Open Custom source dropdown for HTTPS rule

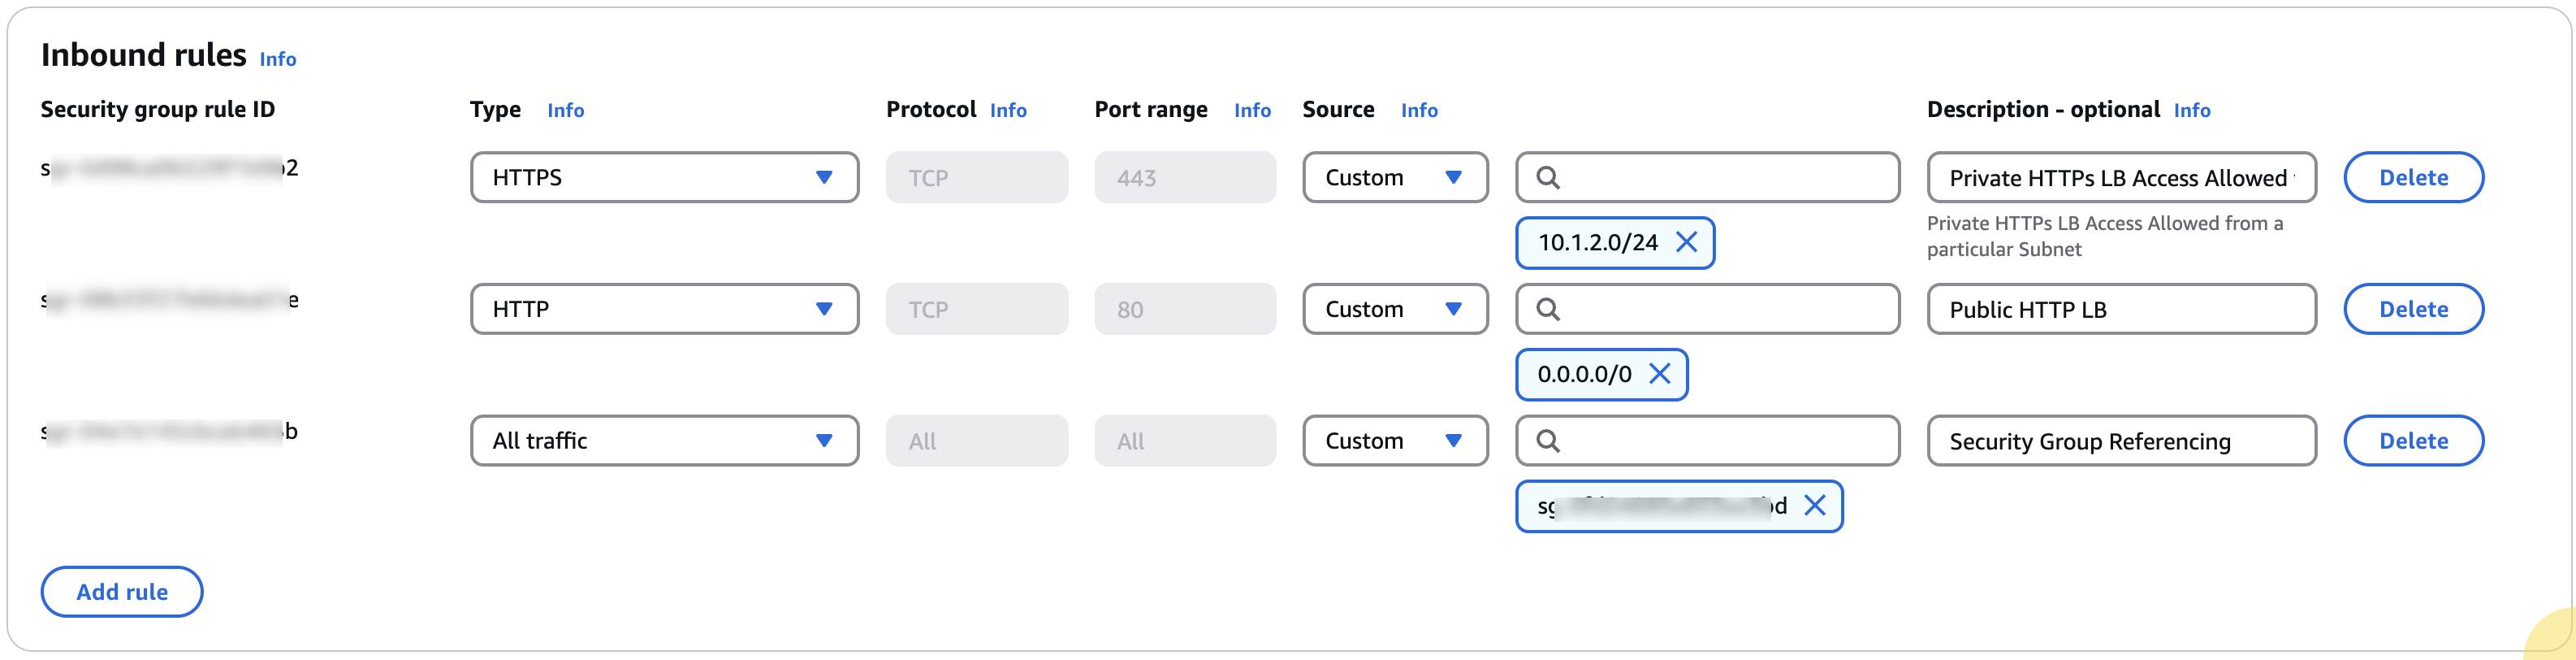tap(1394, 177)
